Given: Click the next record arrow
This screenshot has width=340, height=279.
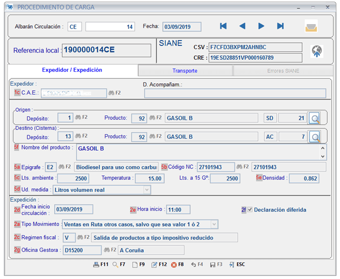Looking at the screenshot, I should [261, 26].
